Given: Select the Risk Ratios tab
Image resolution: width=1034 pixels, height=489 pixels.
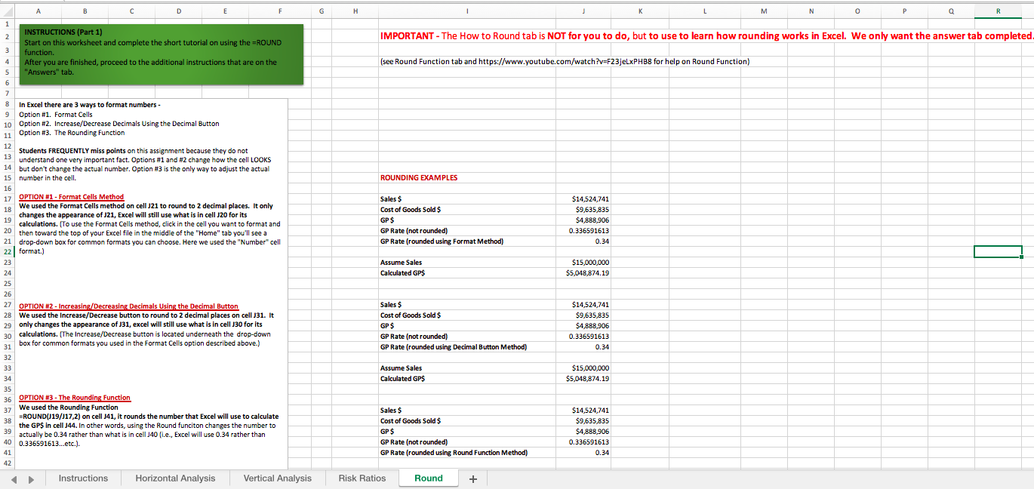Looking at the screenshot, I should 362,478.
